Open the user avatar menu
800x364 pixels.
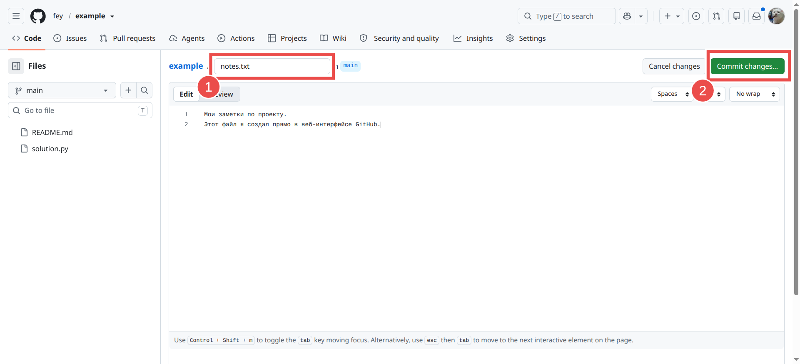pyautogui.click(x=776, y=16)
